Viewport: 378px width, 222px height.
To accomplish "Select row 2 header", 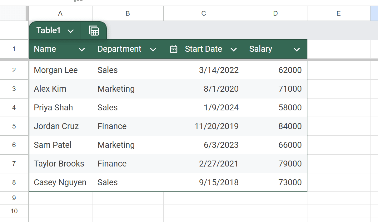I will coord(14,70).
